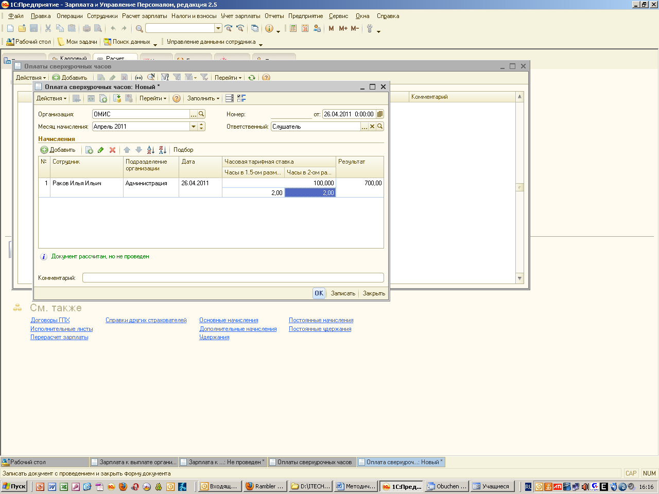Click the sort descending icon
The image size is (659, 494).
click(x=163, y=150)
